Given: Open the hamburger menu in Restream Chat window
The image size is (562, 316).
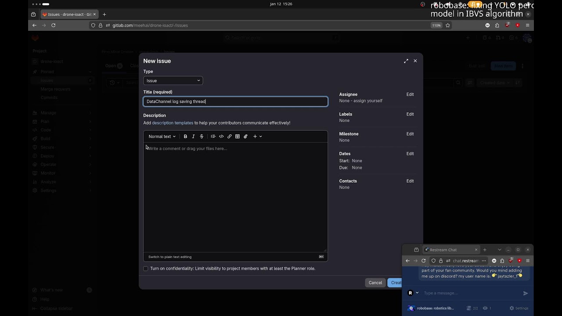Looking at the screenshot, I should point(528,261).
